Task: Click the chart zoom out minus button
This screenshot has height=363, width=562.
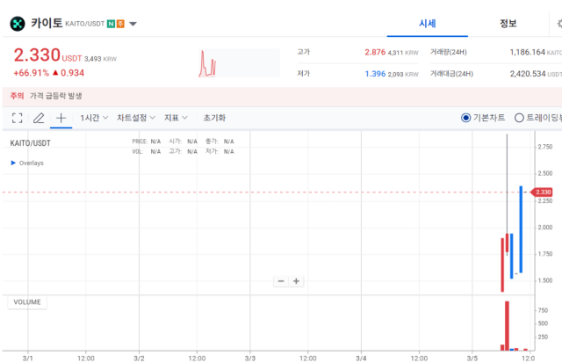Action: (281, 281)
